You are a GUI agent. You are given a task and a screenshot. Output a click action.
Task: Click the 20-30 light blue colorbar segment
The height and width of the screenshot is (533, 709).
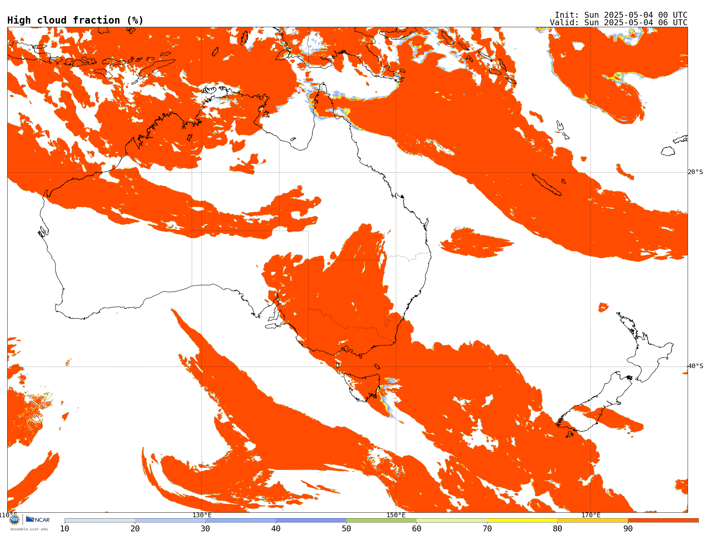pyautogui.click(x=170, y=521)
